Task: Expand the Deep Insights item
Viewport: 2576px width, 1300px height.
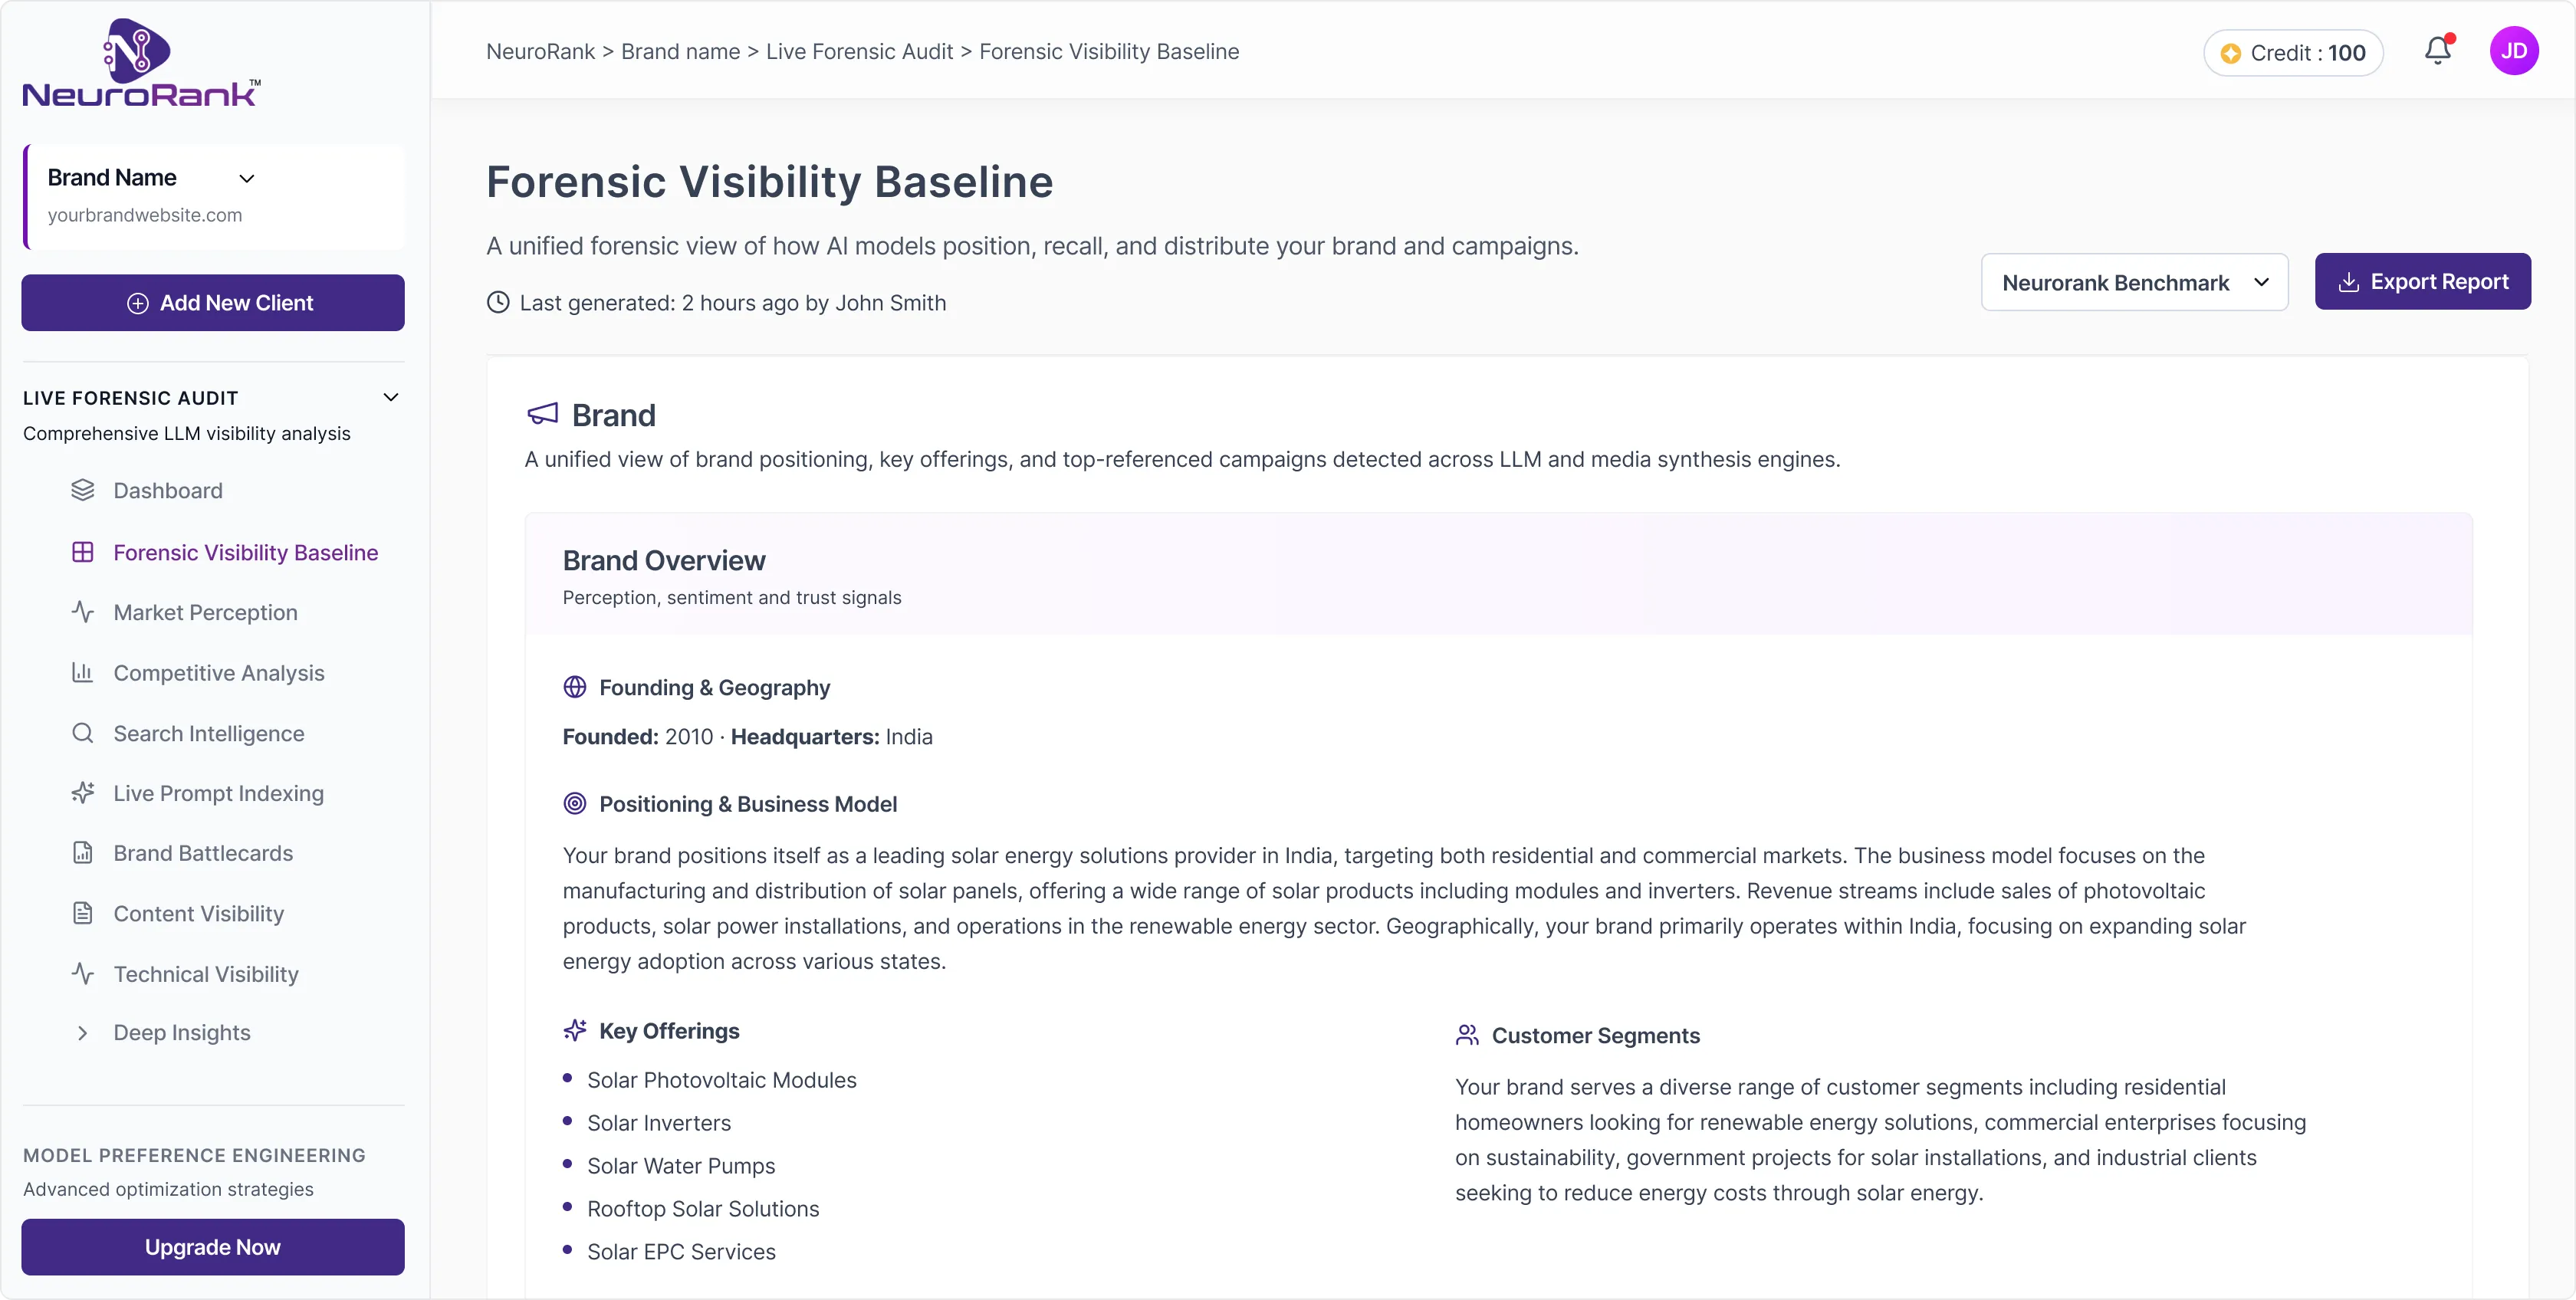Action: pyautogui.click(x=83, y=1033)
